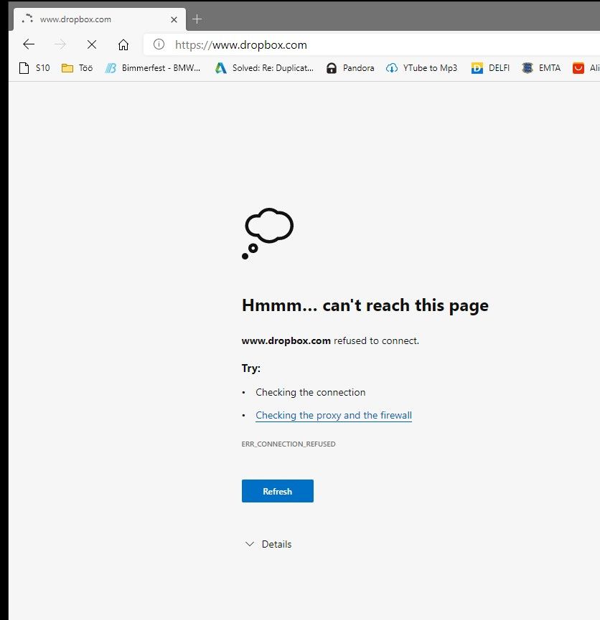Close the www.dropbox.com tab
Viewport: 600px width, 620px height.
pyautogui.click(x=174, y=19)
